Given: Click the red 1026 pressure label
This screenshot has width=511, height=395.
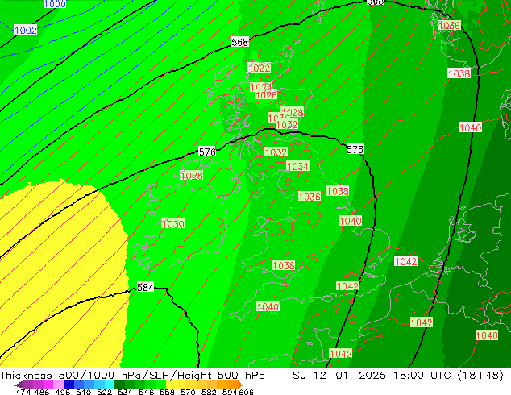Looking at the screenshot, I should tap(266, 95).
